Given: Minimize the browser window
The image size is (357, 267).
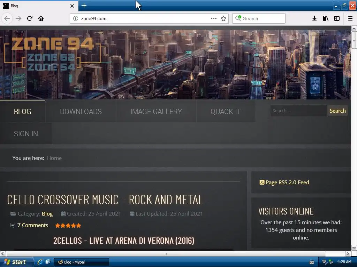Looking at the screenshot, I should click(336, 6).
